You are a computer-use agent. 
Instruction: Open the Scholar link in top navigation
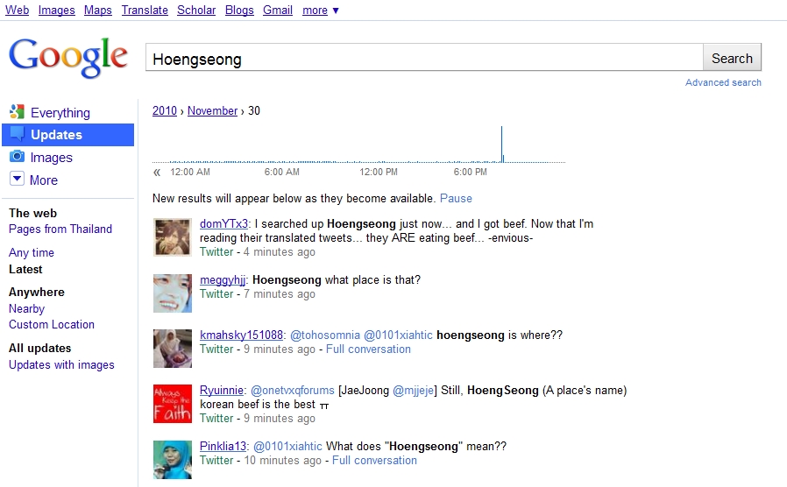(x=196, y=10)
